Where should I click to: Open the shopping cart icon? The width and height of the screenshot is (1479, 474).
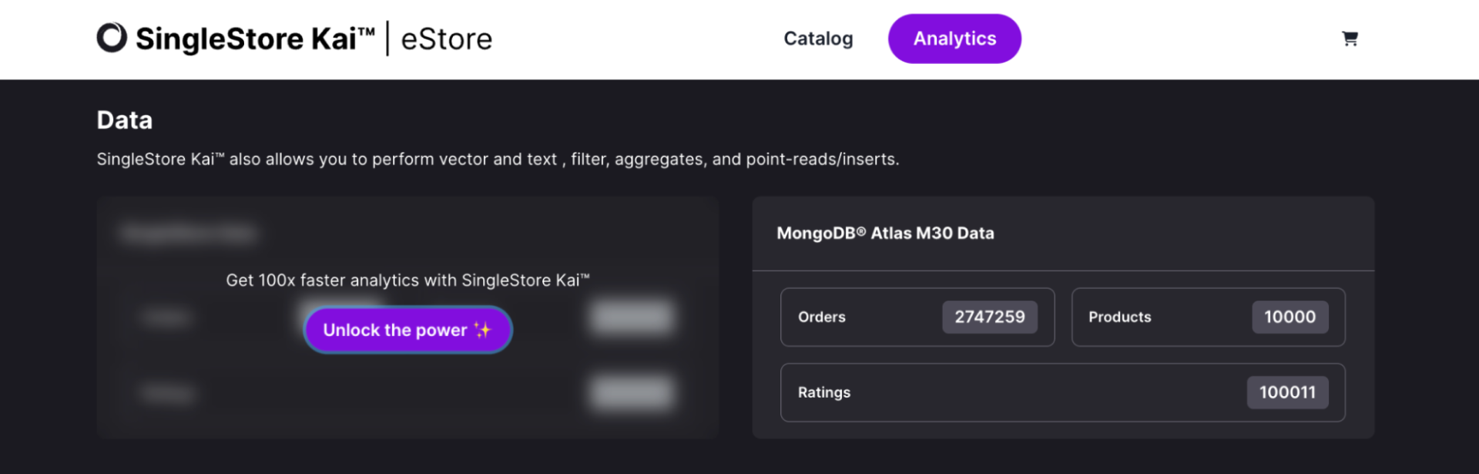tap(1350, 39)
